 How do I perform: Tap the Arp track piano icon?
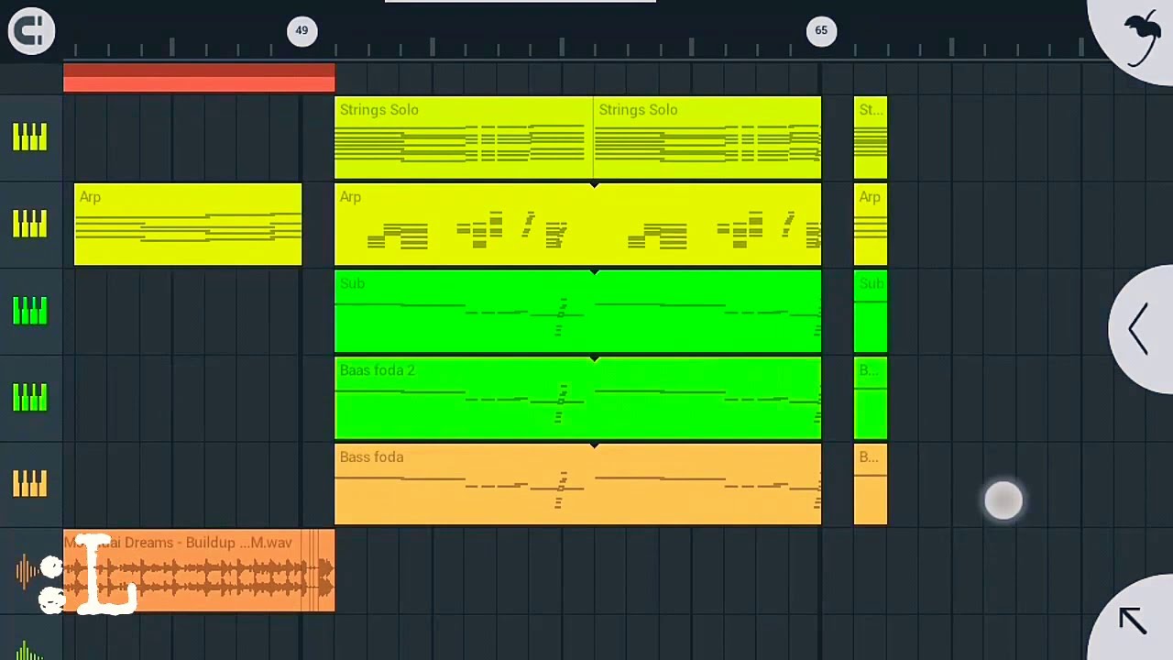pos(29,225)
